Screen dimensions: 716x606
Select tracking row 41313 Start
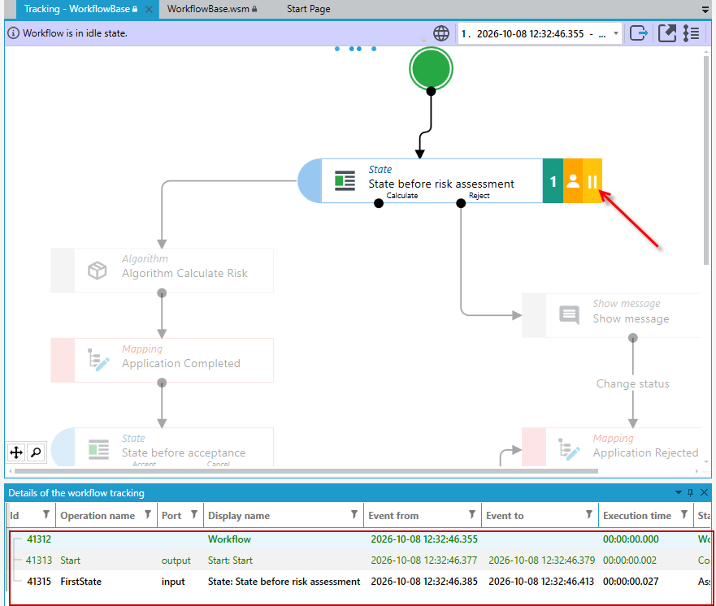tap(360, 560)
